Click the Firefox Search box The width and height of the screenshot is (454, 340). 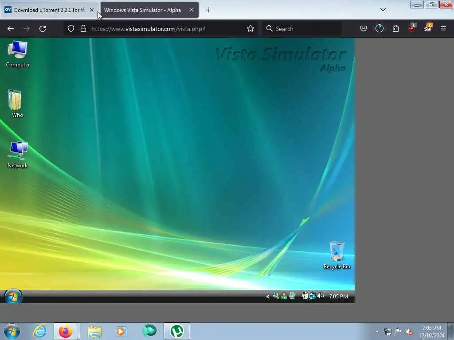302,29
